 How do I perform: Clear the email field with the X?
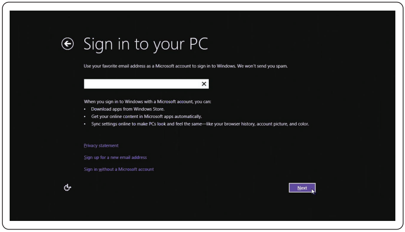[204, 84]
